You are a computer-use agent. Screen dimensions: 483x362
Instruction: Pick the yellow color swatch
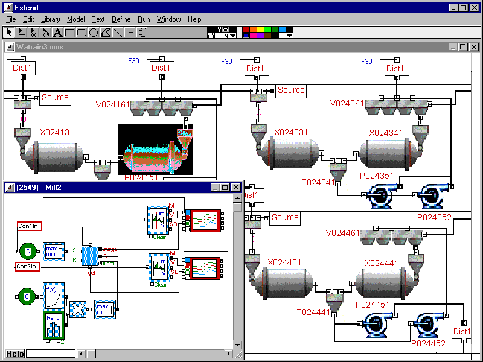(261, 29)
